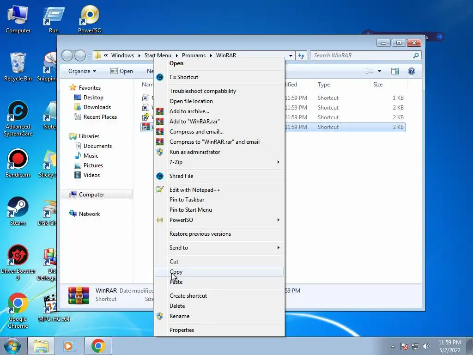Open Desktop under Favorites
The width and height of the screenshot is (473, 355).
tap(89, 98)
